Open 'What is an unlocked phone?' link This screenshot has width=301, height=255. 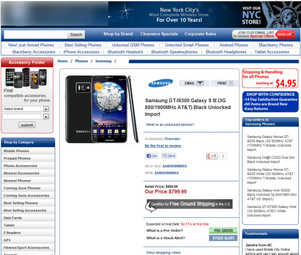click(x=170, y=125)
